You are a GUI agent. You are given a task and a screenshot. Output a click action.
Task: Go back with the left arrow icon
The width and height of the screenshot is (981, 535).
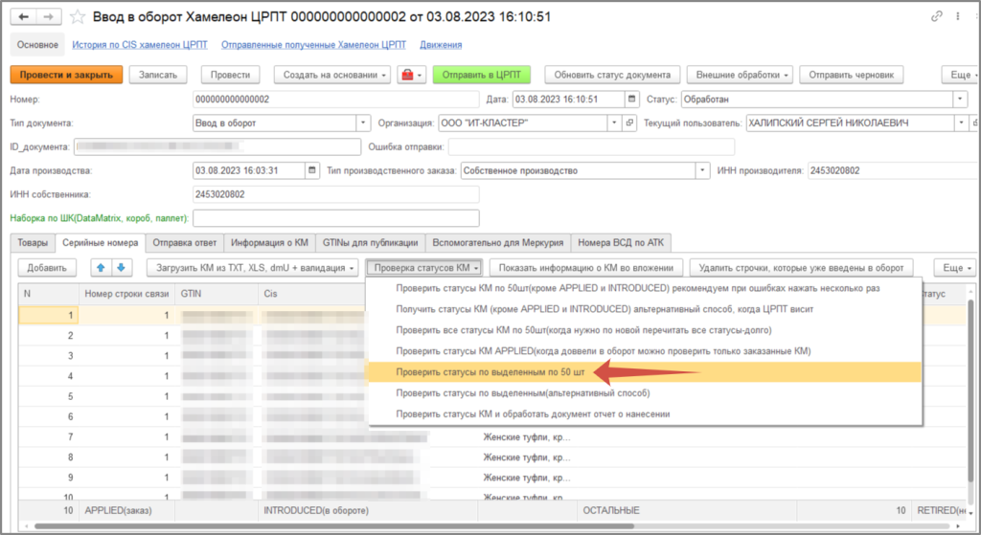(23, 17)
